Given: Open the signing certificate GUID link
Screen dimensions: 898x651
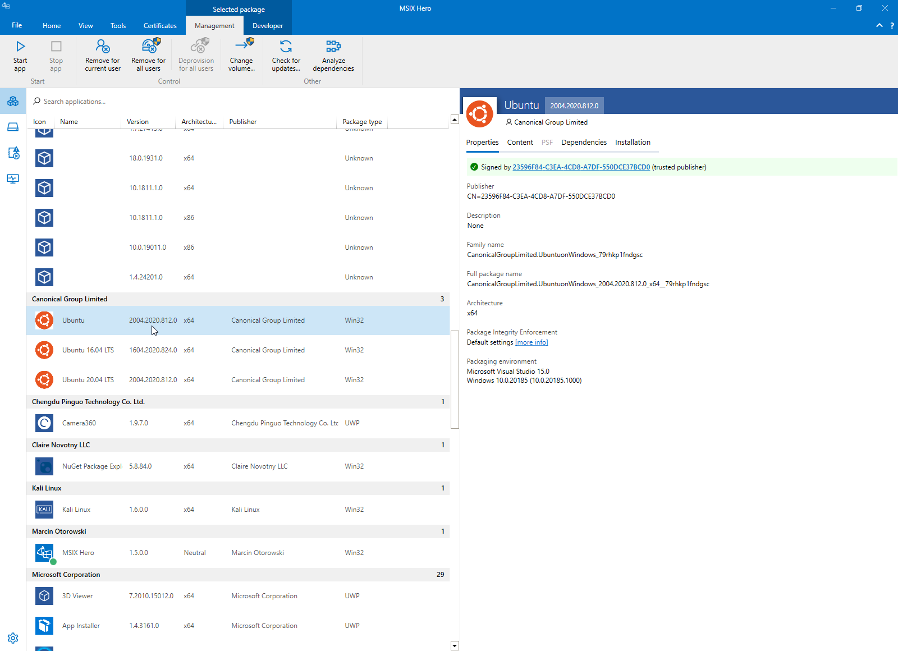Looking at the screenshot, I should [581, 167].
